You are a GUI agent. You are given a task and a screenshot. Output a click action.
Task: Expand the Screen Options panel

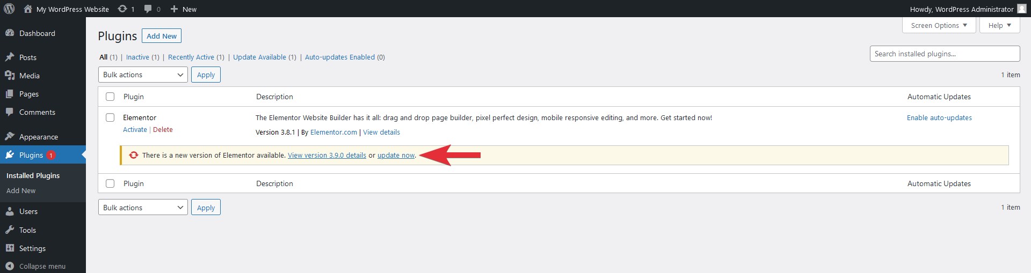click(939, 25)
